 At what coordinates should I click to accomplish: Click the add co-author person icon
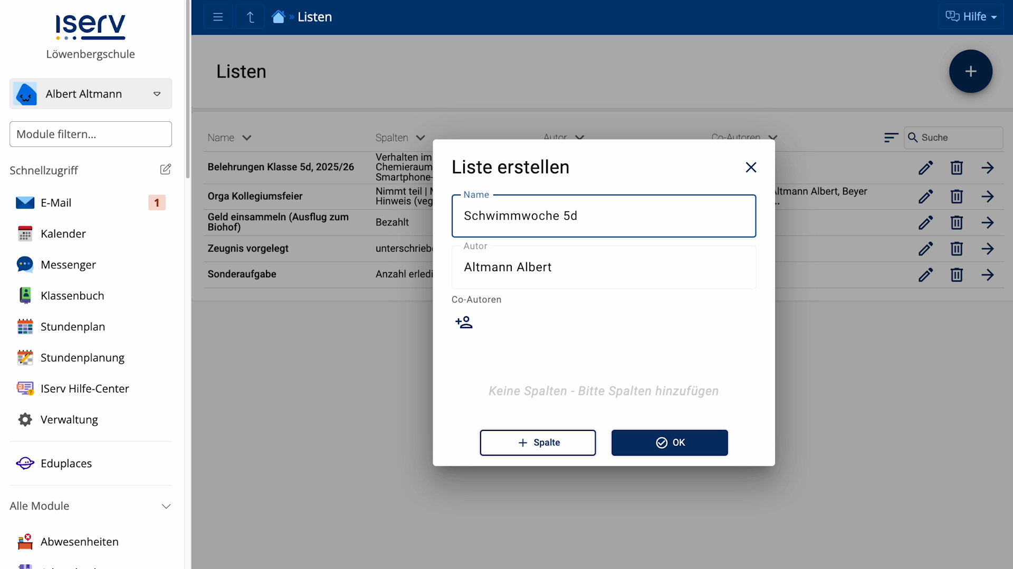click(x=464, y=322)
